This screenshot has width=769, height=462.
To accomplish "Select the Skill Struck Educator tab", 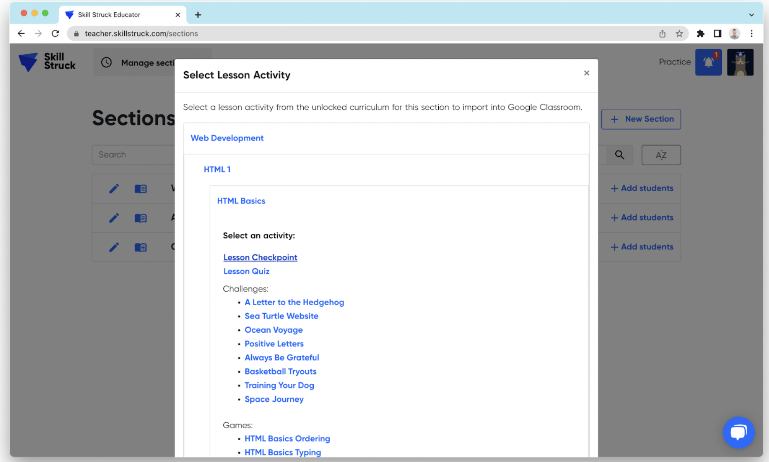I will 116,15.
